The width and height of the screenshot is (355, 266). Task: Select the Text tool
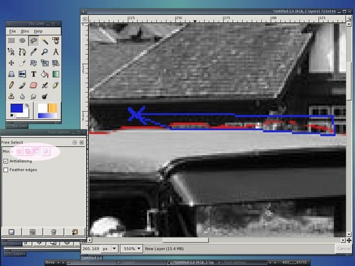coord(33,74)
